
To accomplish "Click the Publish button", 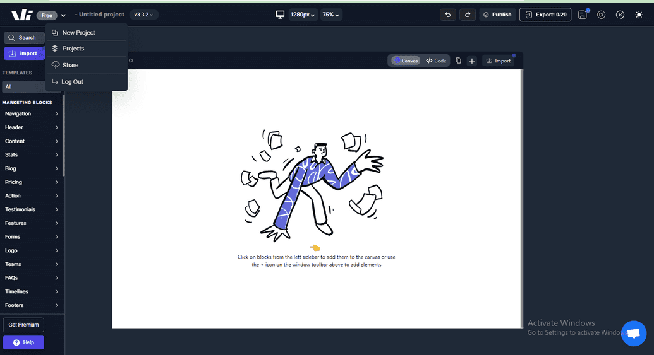I will pos(497,15).
